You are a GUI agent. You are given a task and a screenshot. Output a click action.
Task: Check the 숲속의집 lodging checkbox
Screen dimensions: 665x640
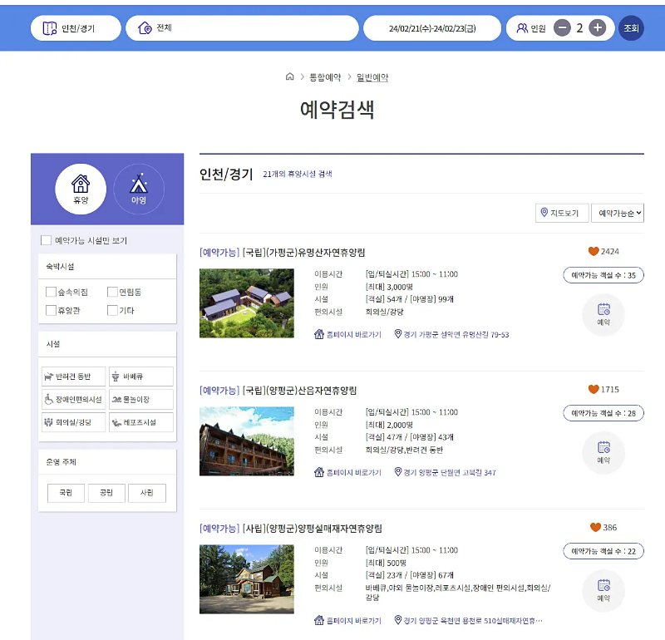52,292
